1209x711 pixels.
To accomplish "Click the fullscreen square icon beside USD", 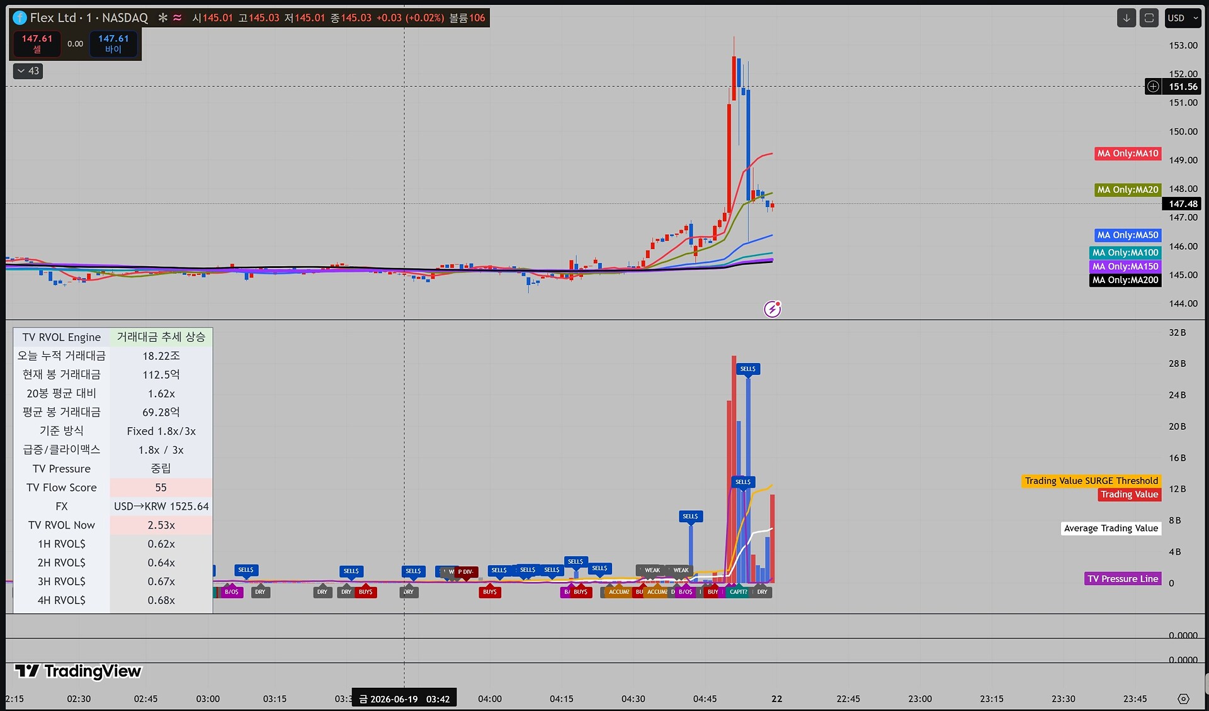I will pyautogui.click(x=1149, y=18).
